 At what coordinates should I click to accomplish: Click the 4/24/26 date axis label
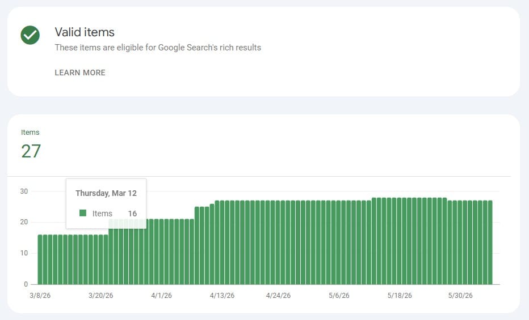[x=278, y=296]
